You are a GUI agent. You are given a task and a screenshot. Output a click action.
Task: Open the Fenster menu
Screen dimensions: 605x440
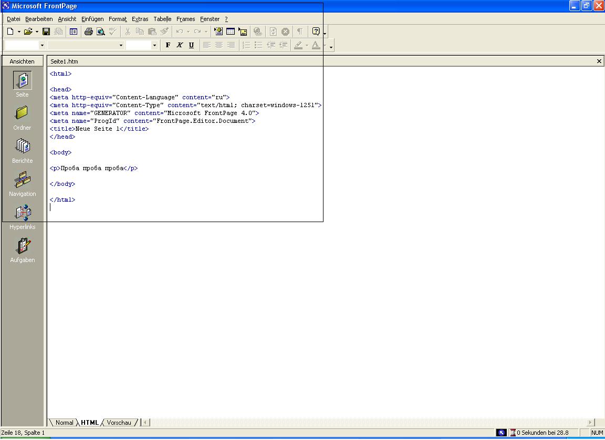coord(210,19)
